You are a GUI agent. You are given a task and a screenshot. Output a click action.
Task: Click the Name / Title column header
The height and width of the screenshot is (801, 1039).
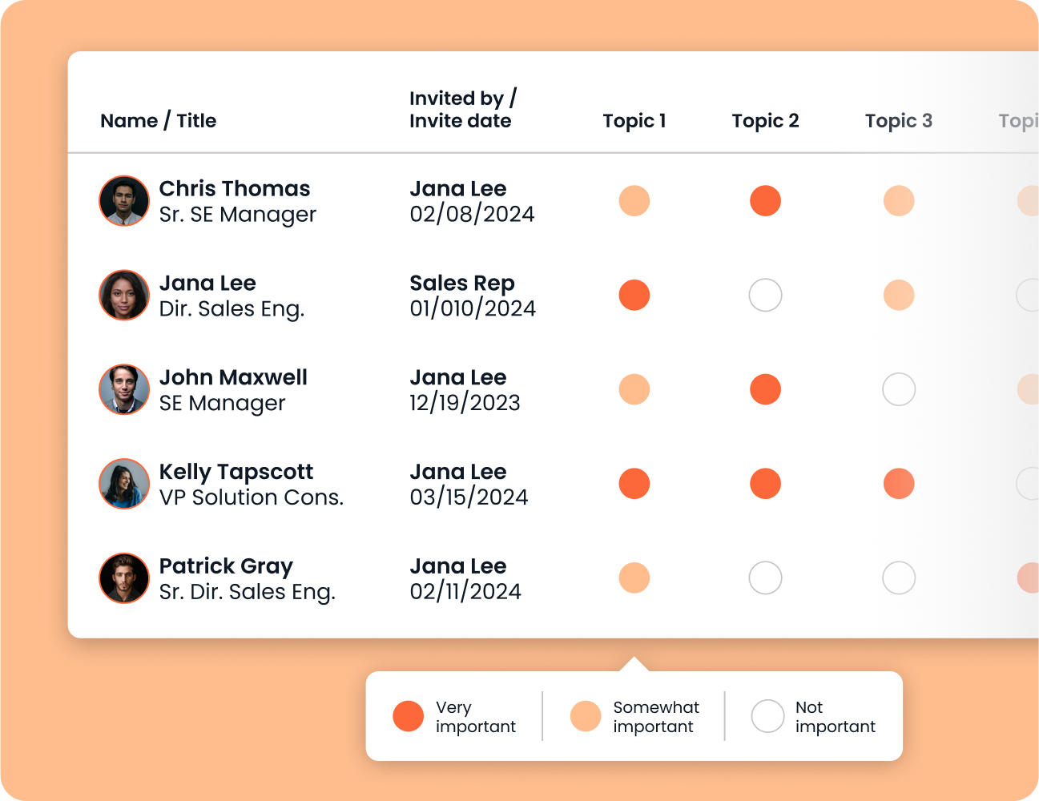click(159, 121)
